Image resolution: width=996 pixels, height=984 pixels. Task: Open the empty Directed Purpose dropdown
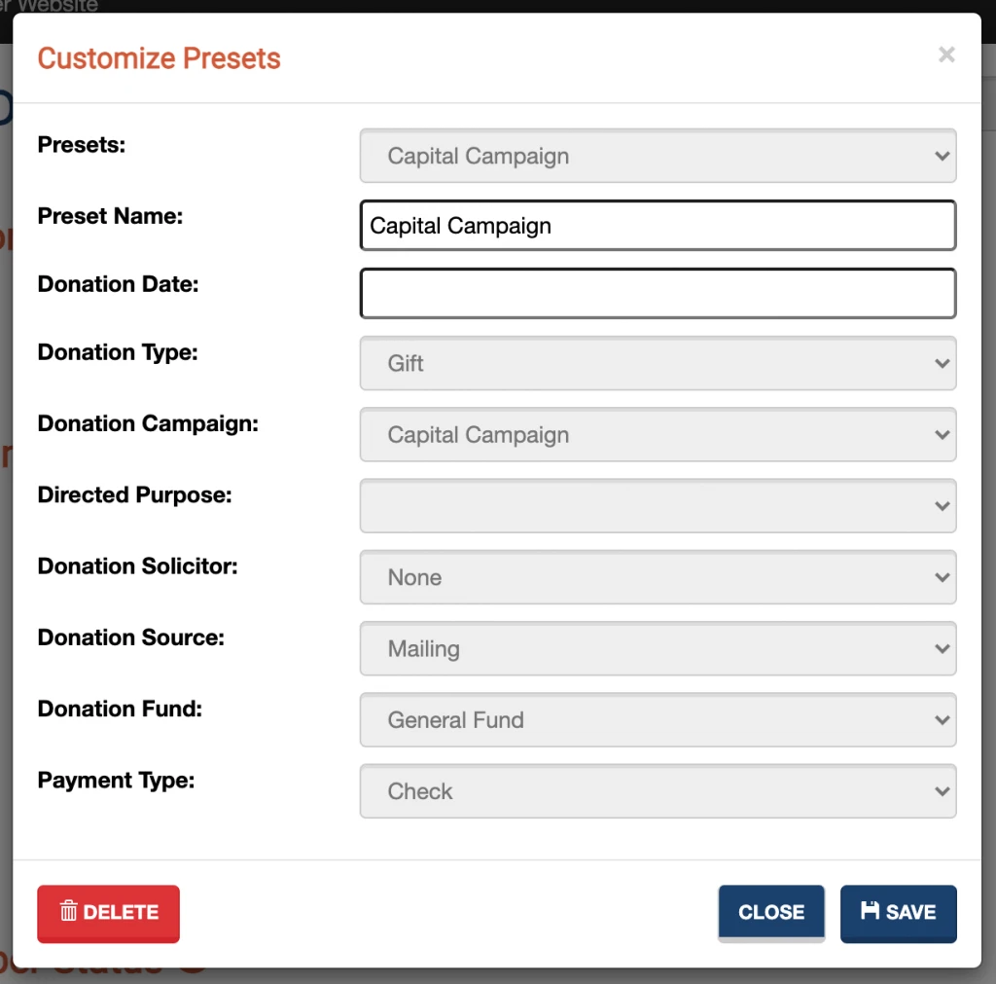pos(658,506)
